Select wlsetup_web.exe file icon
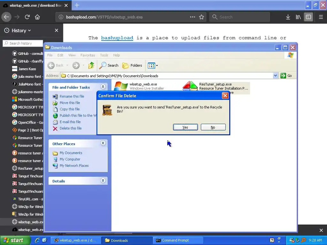 click(x=121, y=86)
